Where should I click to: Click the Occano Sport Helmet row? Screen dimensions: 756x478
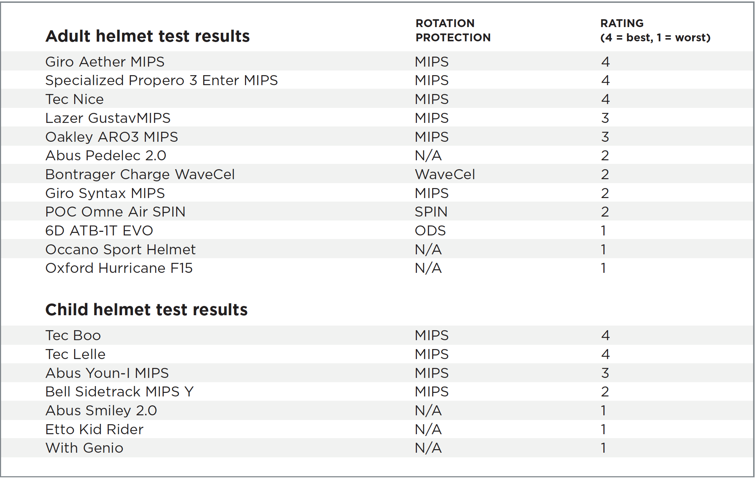[x=377, y=249]
